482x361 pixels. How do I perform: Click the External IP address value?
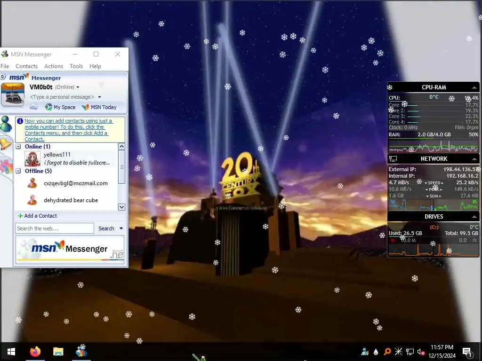(460, 169)
